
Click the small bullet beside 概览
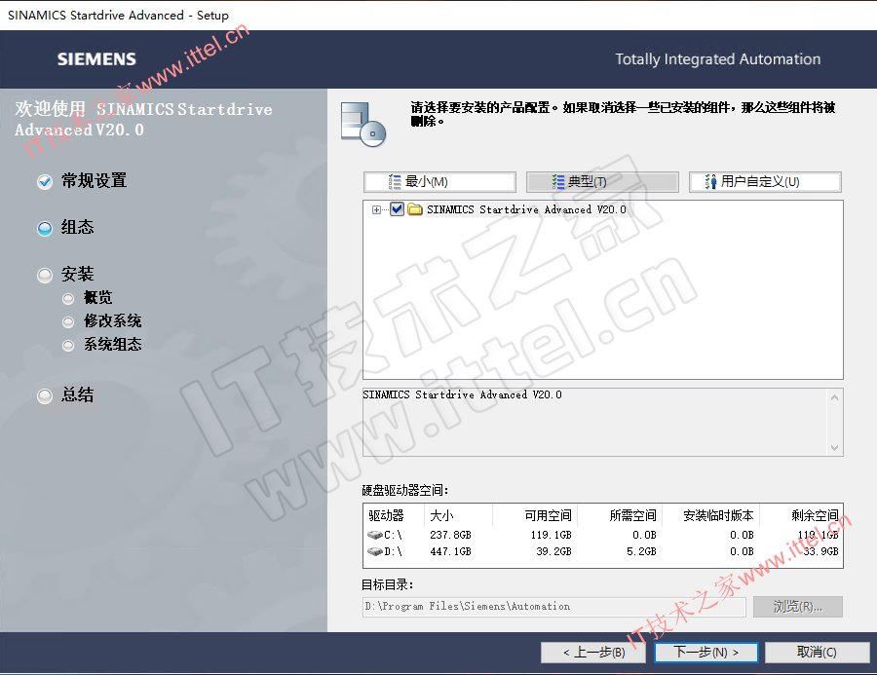tap(68, 299)
